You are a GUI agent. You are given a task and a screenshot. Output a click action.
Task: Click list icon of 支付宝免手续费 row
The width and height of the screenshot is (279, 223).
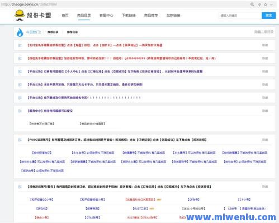tap(20, 45)
